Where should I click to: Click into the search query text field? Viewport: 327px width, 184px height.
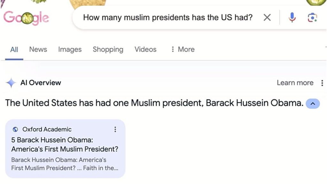coord(168,18)
